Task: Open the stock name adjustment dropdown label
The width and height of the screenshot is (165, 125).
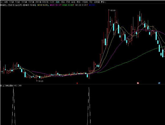Action: coord(11,5)
